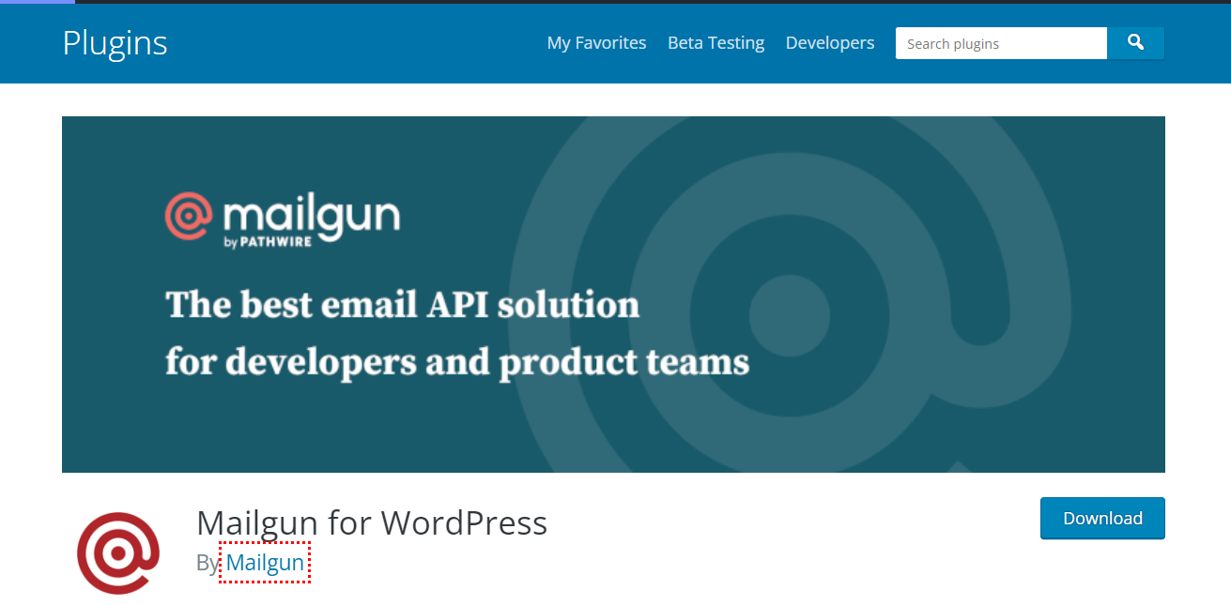
Task: Go to Beta Testing page
Action: tap(716, 43)
